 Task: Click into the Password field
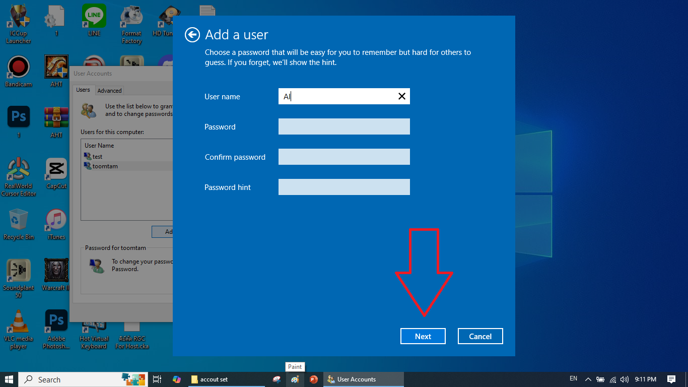click(344, 126)
